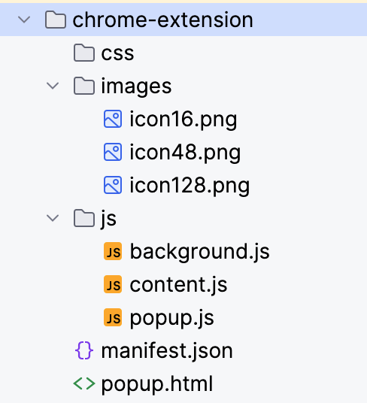This screenshot has height=403, width=367.
Task: Click the JS icon next to background.js
Action: [113, 251]
